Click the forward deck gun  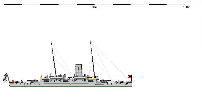(106, 81)
